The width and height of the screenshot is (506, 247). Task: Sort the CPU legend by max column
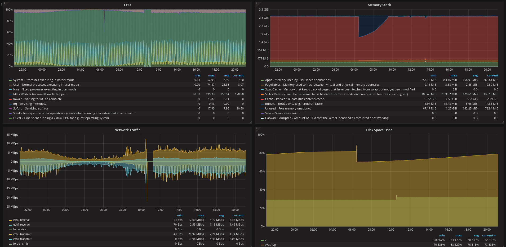click(x=211, y=75)
